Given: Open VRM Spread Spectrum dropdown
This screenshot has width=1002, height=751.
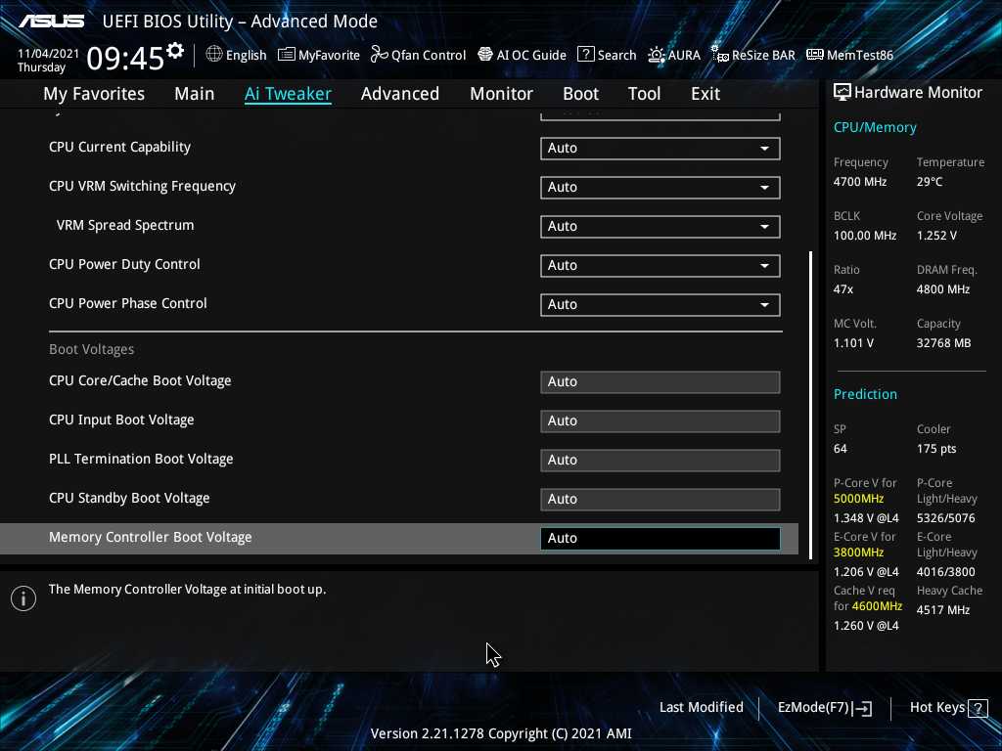Looking at the screenshot, I should pos(660,226).
